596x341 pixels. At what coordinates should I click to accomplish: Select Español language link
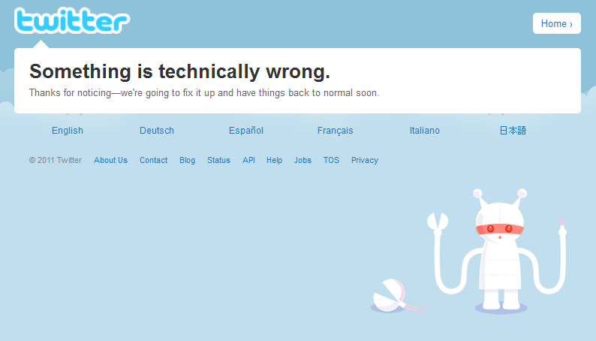246,131
